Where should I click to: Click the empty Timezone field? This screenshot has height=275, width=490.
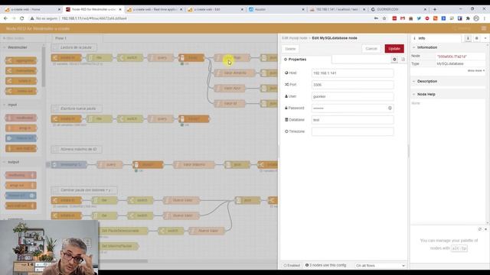click(352, 131)
